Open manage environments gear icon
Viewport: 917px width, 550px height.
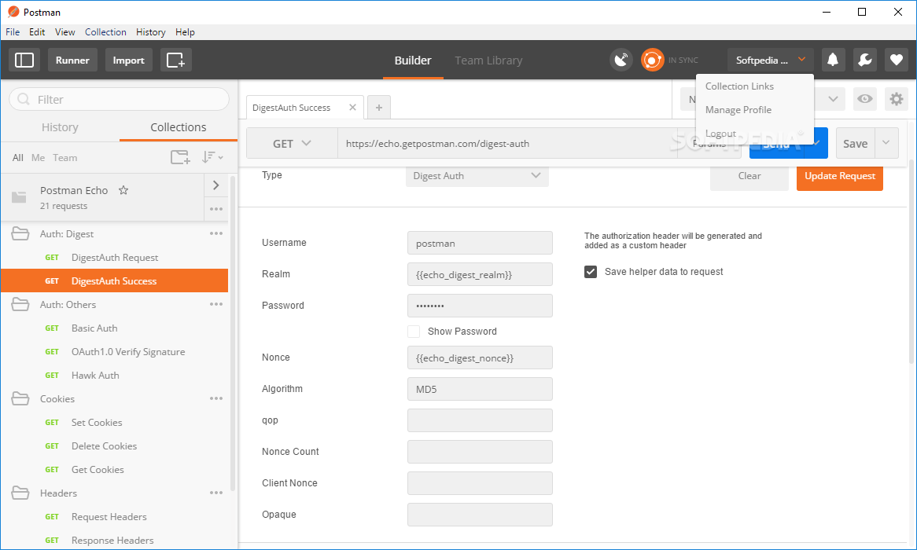(x=896, y=99)
